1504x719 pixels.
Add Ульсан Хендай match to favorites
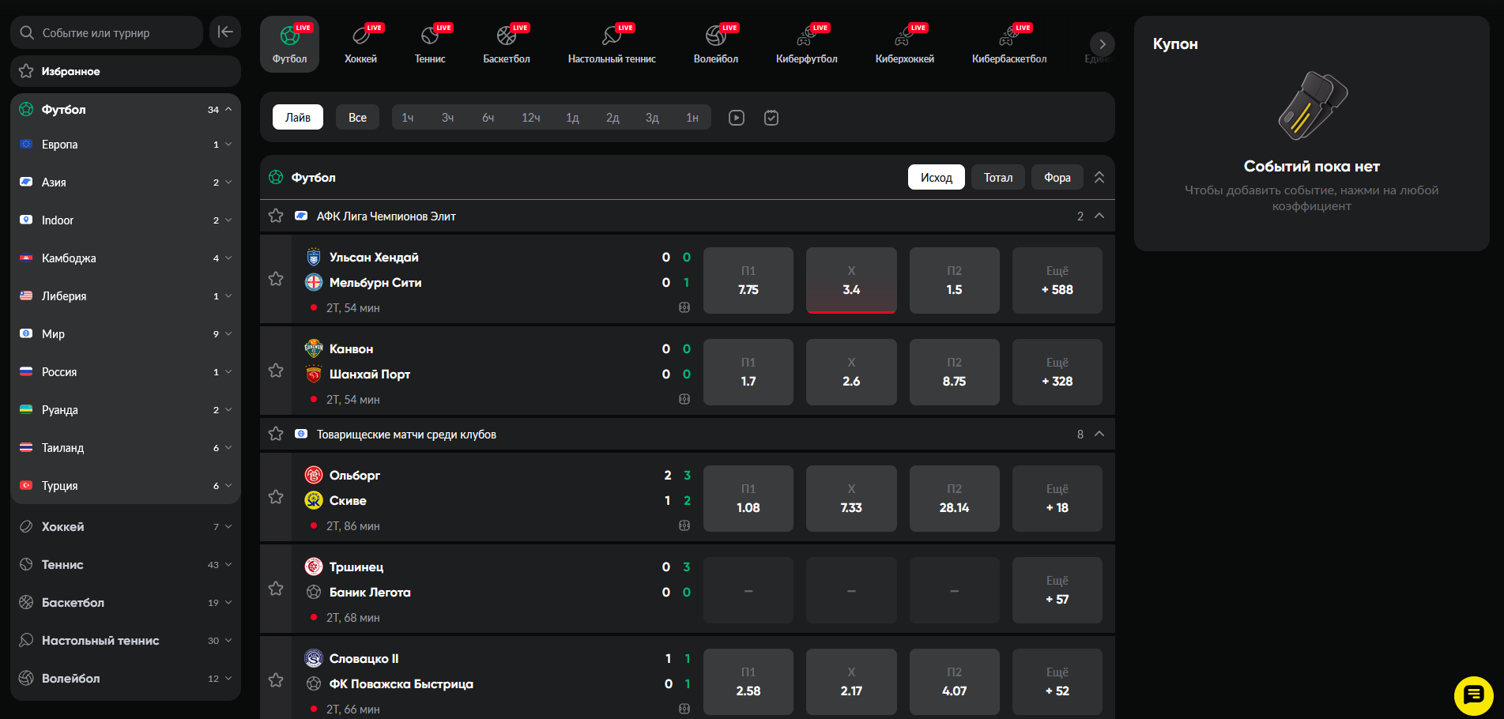coord(276,279)
